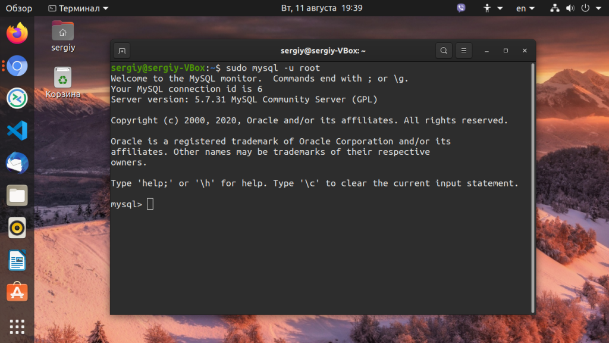This screenshot has height=343, width=609.
Task: Click the Обзор activities button
Action: [18, 8]
